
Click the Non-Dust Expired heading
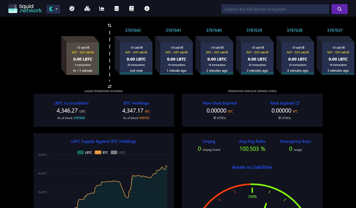point(220,103)
